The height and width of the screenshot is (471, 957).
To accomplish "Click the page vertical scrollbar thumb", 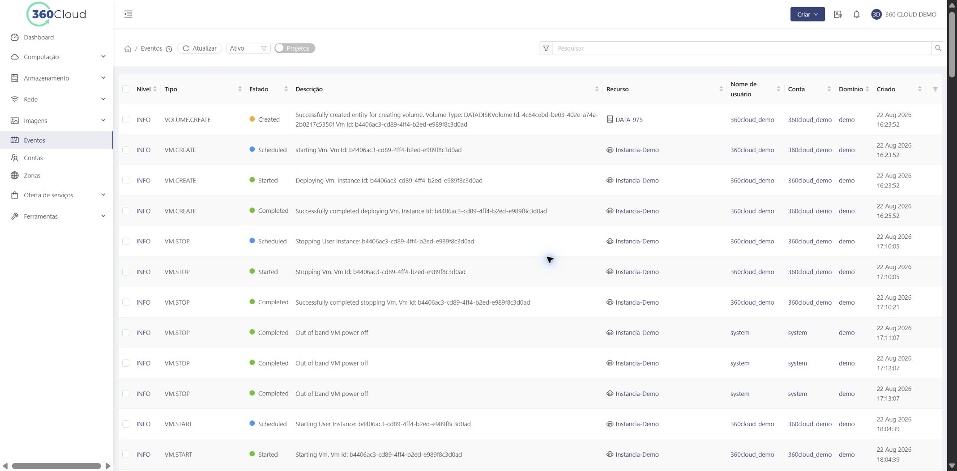I will pyautogui.click(x=952, y=45).
